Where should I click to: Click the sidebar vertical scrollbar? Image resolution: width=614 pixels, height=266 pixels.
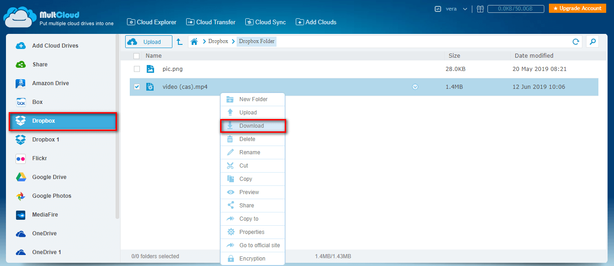(x=117, y=127)
